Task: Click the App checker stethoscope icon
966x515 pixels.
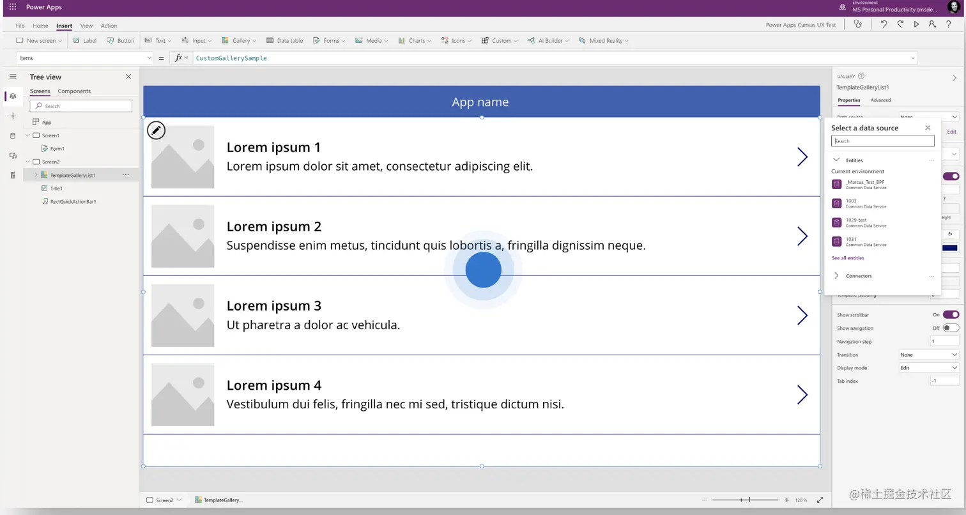Action: 857,24
